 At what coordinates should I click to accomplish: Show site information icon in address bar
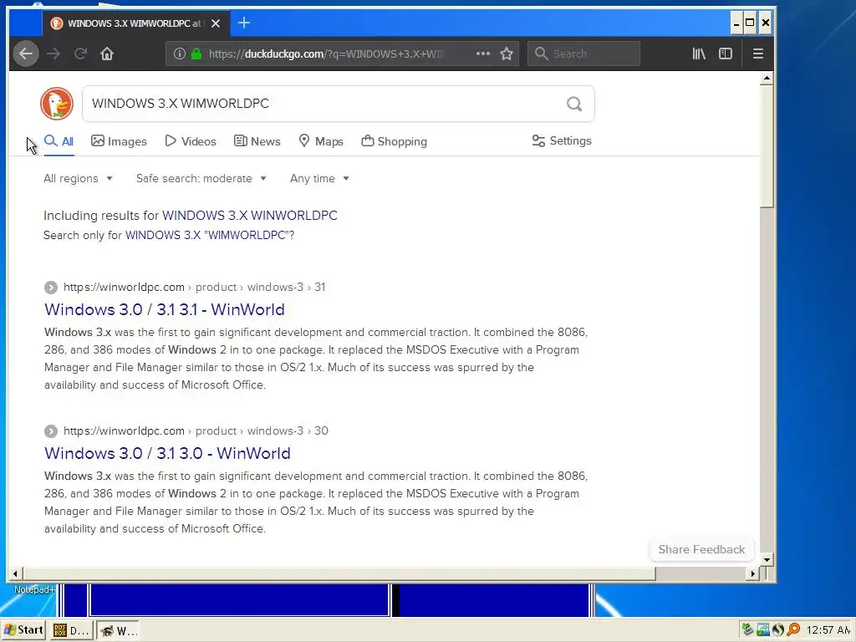tap(179, 53)
